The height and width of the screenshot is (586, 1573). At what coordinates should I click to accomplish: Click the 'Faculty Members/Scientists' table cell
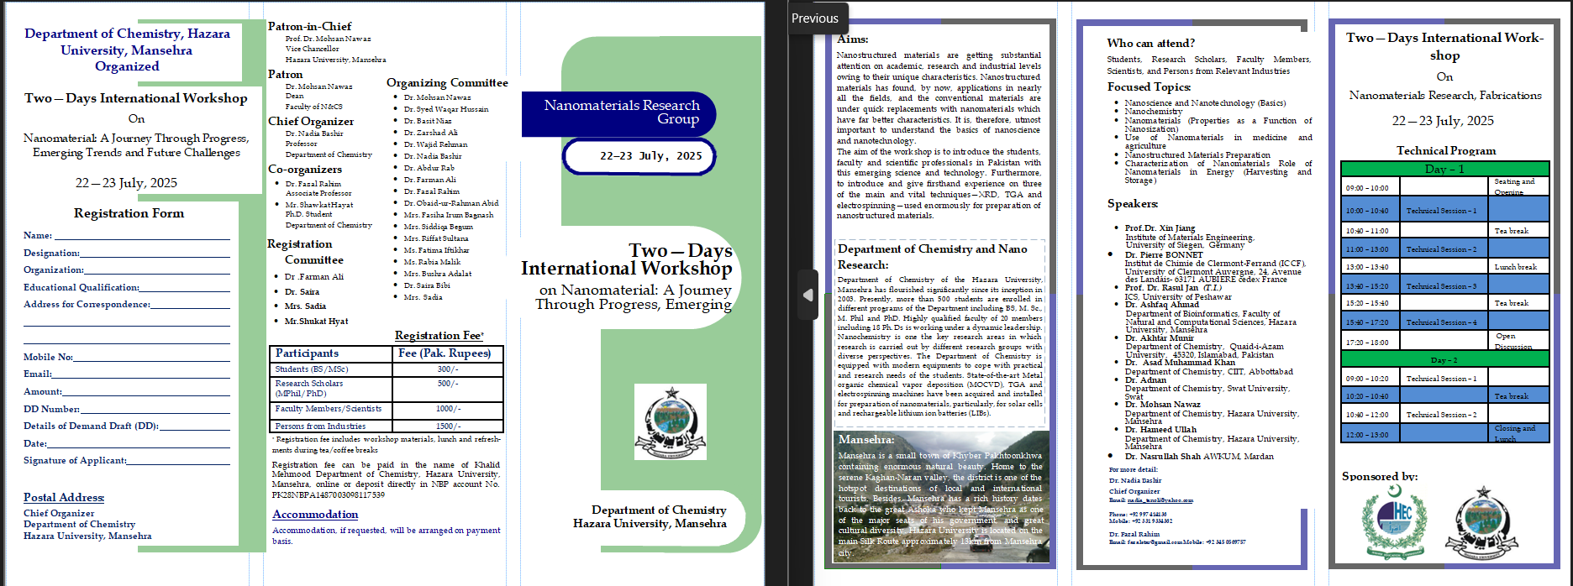point(331,409)
